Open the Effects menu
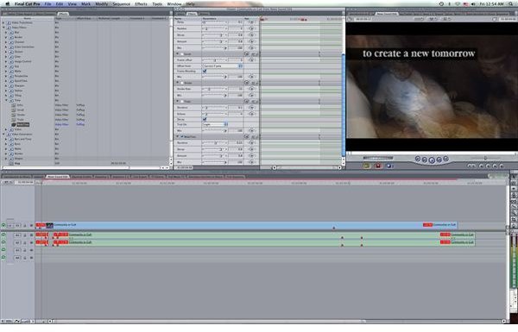The width and height of the screenshot is (518, 332). [x=141, y=4]
